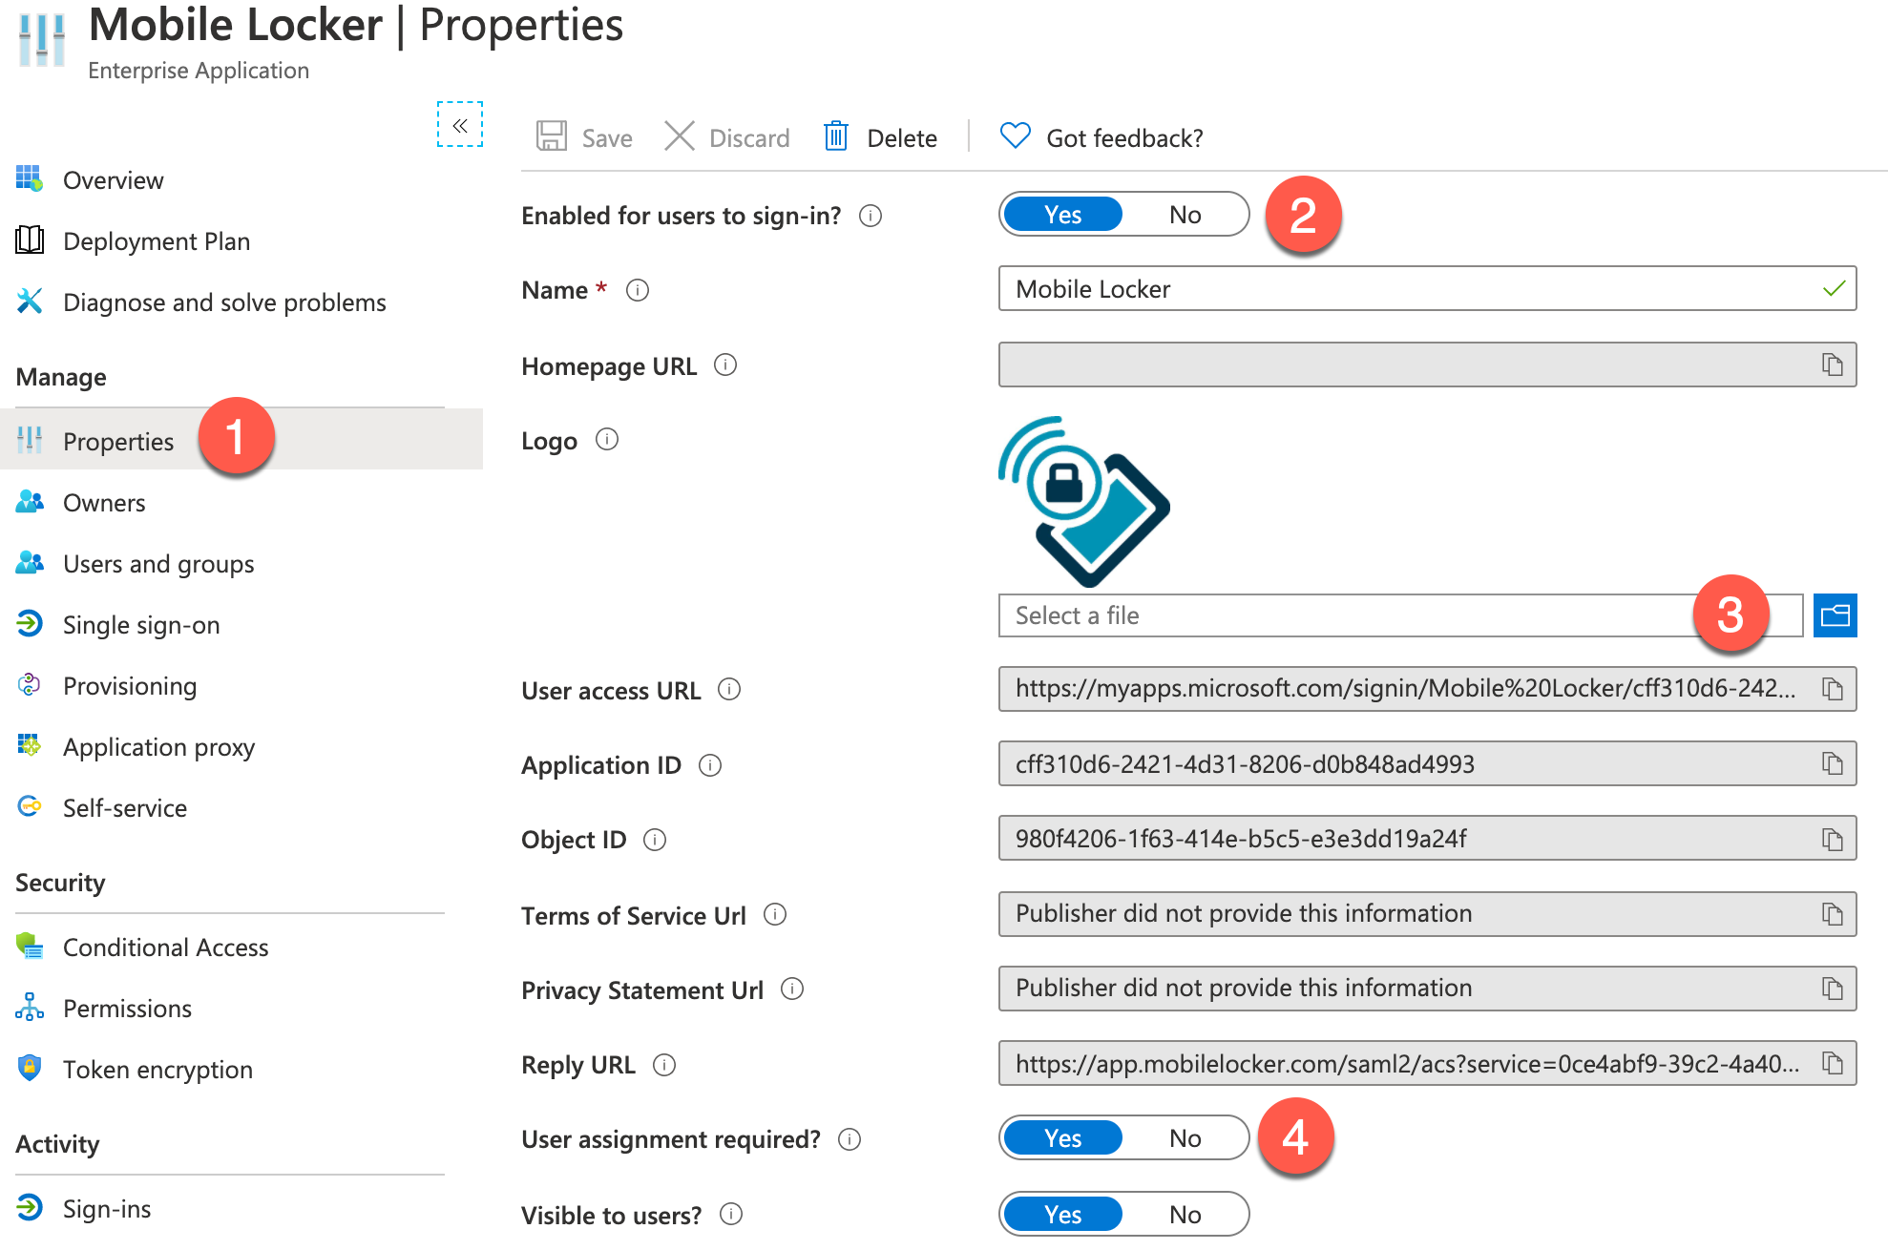The image size is (1888, 1250).
Task: Open the Overview menu item
Action: (114, 180)
